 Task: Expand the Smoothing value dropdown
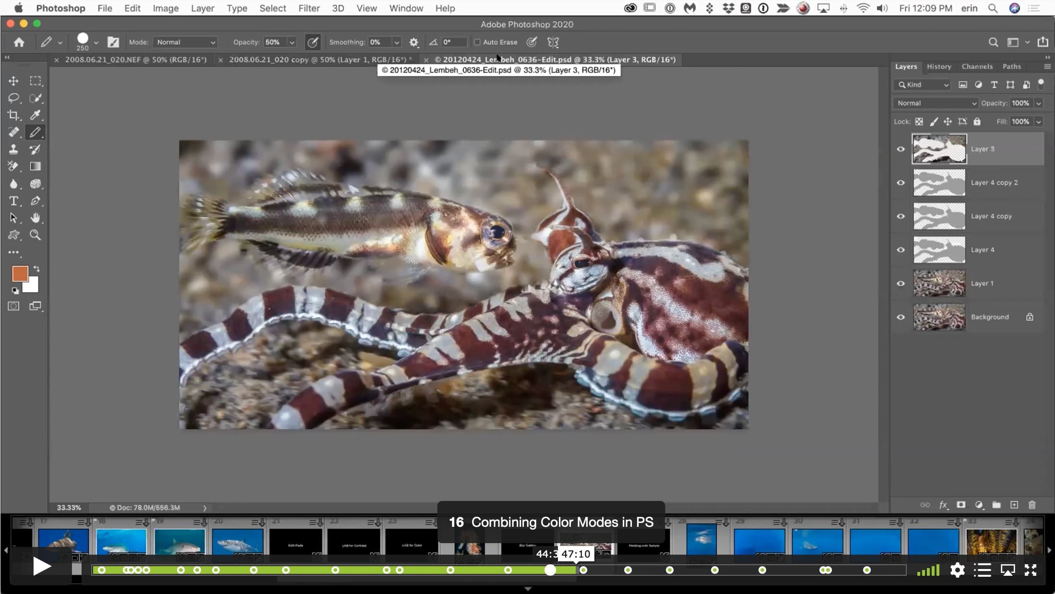pyautogui.click(x=397, y=42)
